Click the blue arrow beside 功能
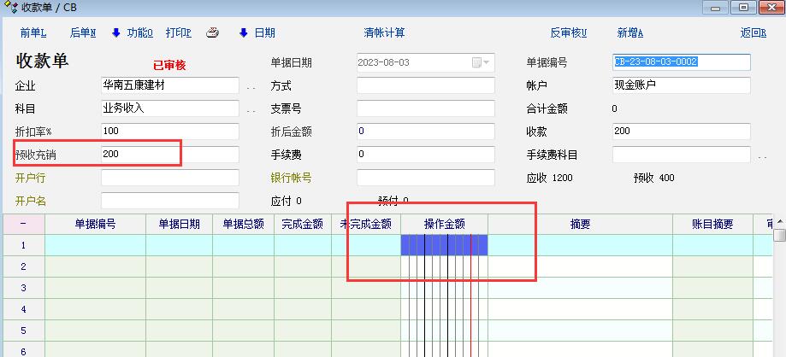The image size is (786, 357). tap(116, 33)
